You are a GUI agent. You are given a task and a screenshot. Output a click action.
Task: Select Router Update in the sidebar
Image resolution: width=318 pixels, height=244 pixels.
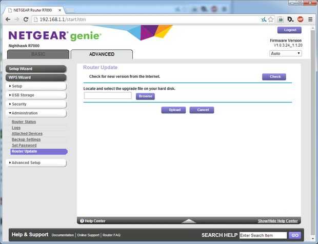pyautogui.click(x=39, y=151)
